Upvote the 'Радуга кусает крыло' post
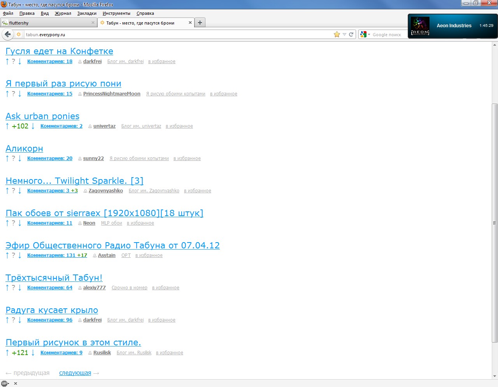This screenshot has width=498, height=387. point(7,320)
